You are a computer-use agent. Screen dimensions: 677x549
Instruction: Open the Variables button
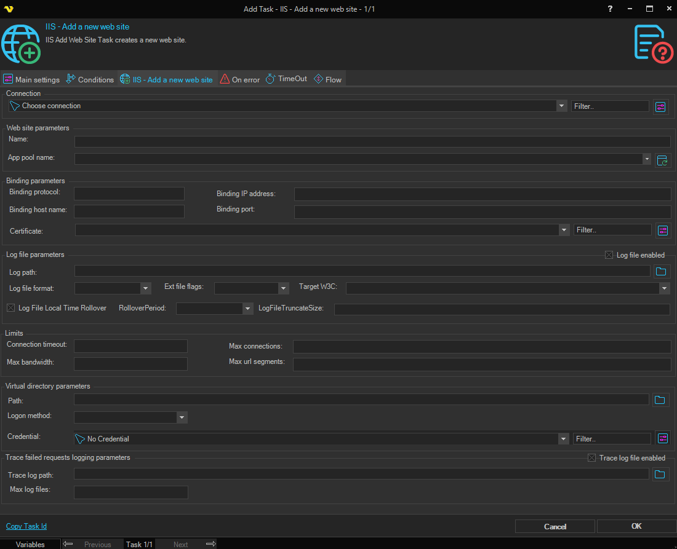30,544
